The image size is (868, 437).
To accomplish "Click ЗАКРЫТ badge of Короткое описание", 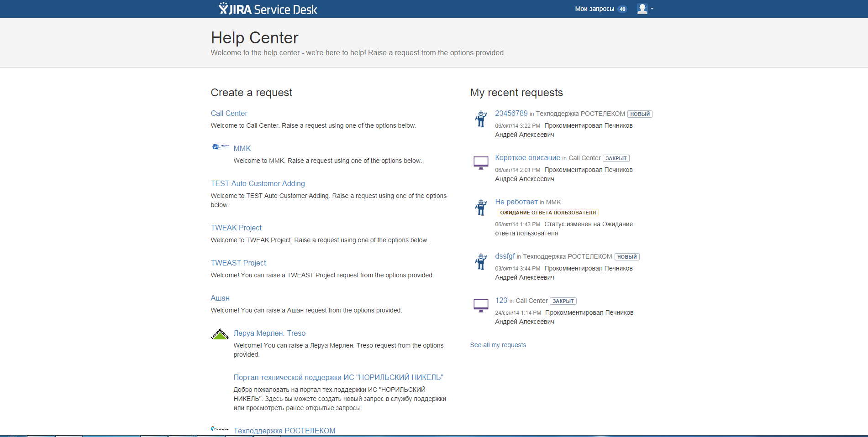I will click(x=616, y=158).
